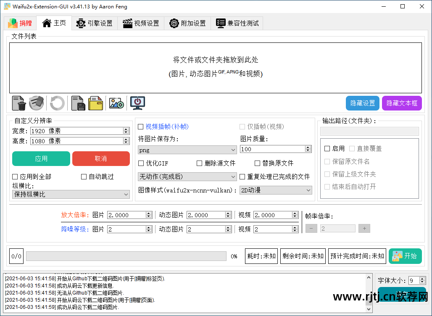Click the 宽度 width stepper arrows
The height and width of the screenshot is (316, 432).
pos(126,131)
